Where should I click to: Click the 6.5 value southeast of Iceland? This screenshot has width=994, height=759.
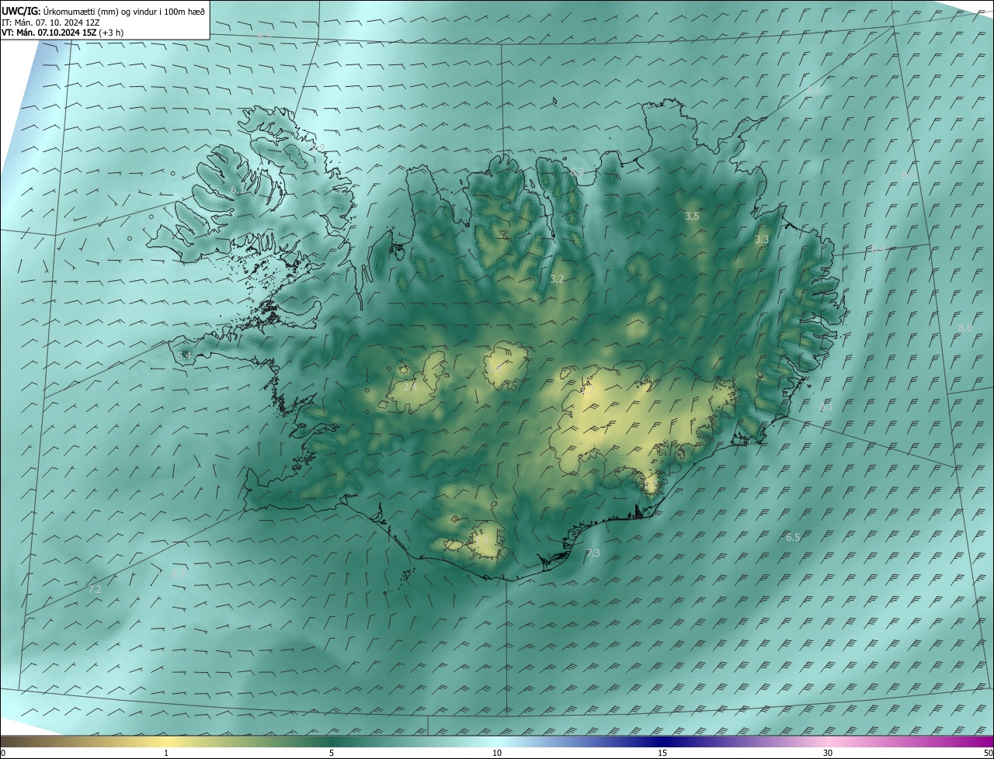pyautogui.click(x=793, y=538)
